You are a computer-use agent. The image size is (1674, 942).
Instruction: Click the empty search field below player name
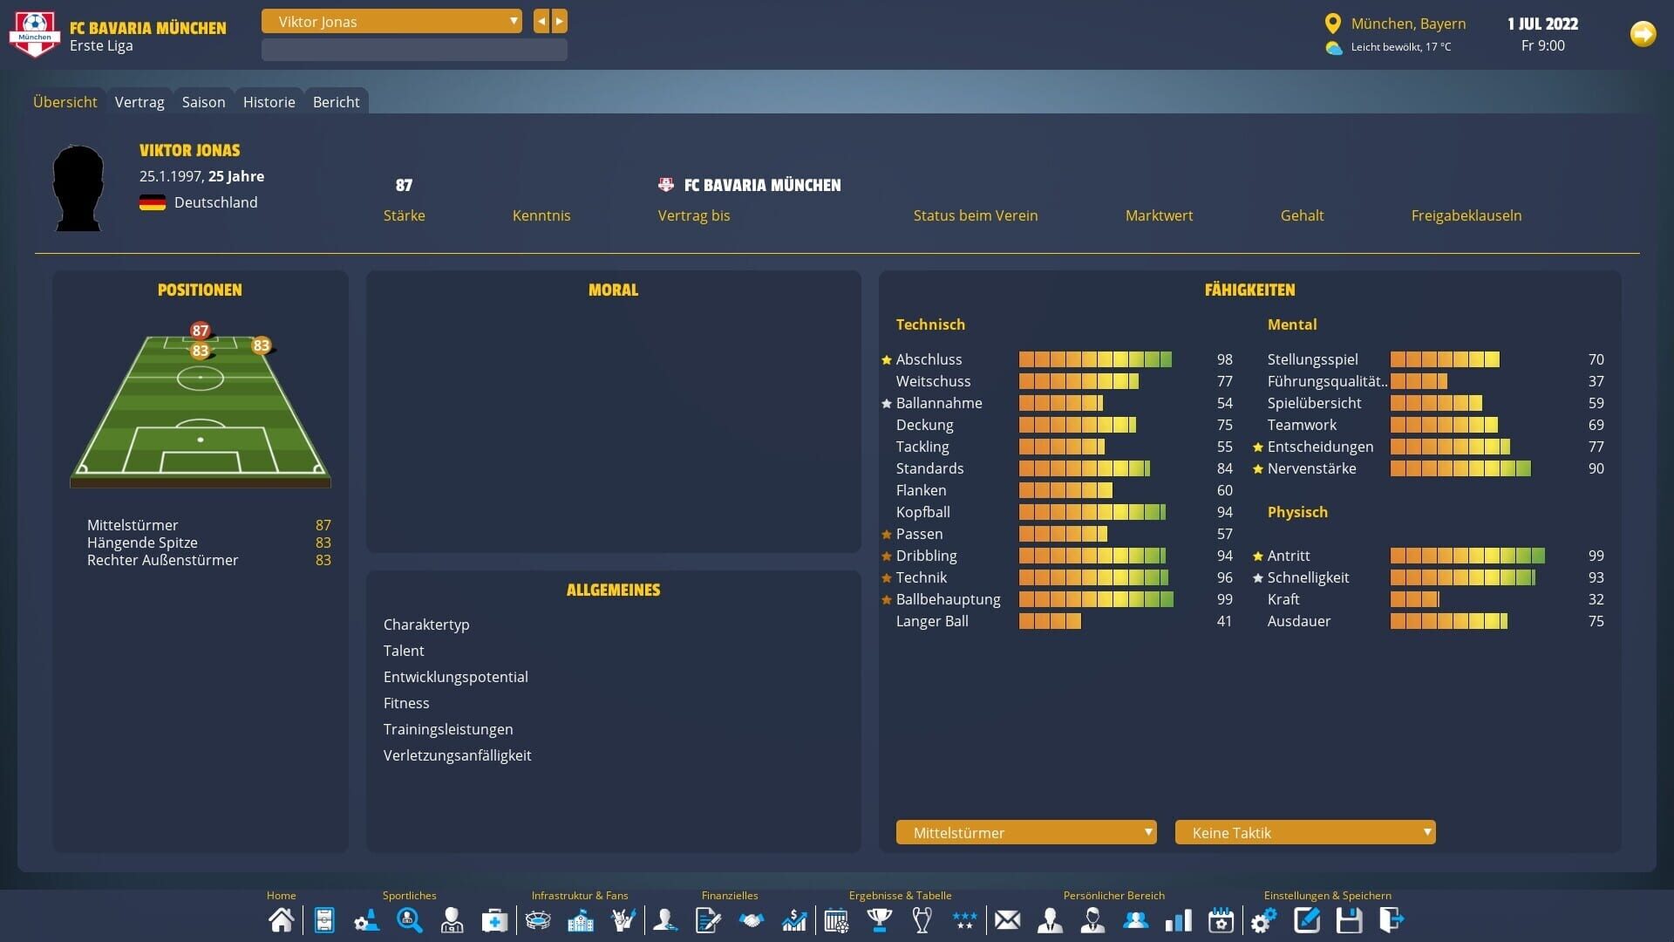414,50
